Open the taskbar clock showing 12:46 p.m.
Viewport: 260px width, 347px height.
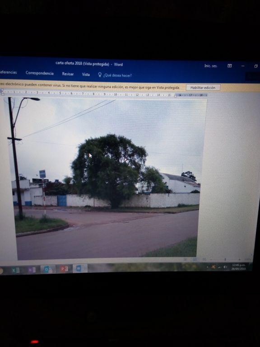click(238, 267)
